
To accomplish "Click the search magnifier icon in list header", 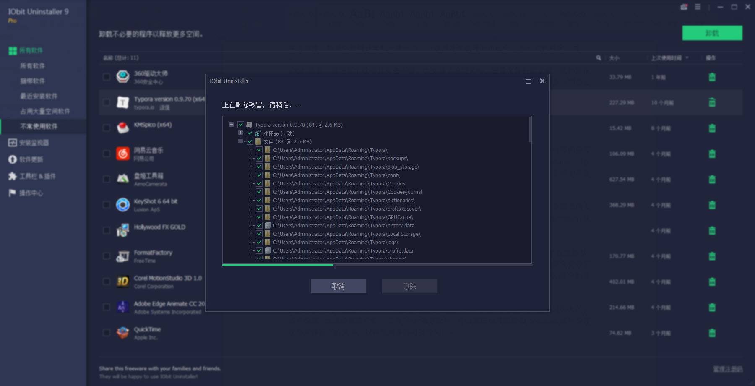I will tap(599, 58).
